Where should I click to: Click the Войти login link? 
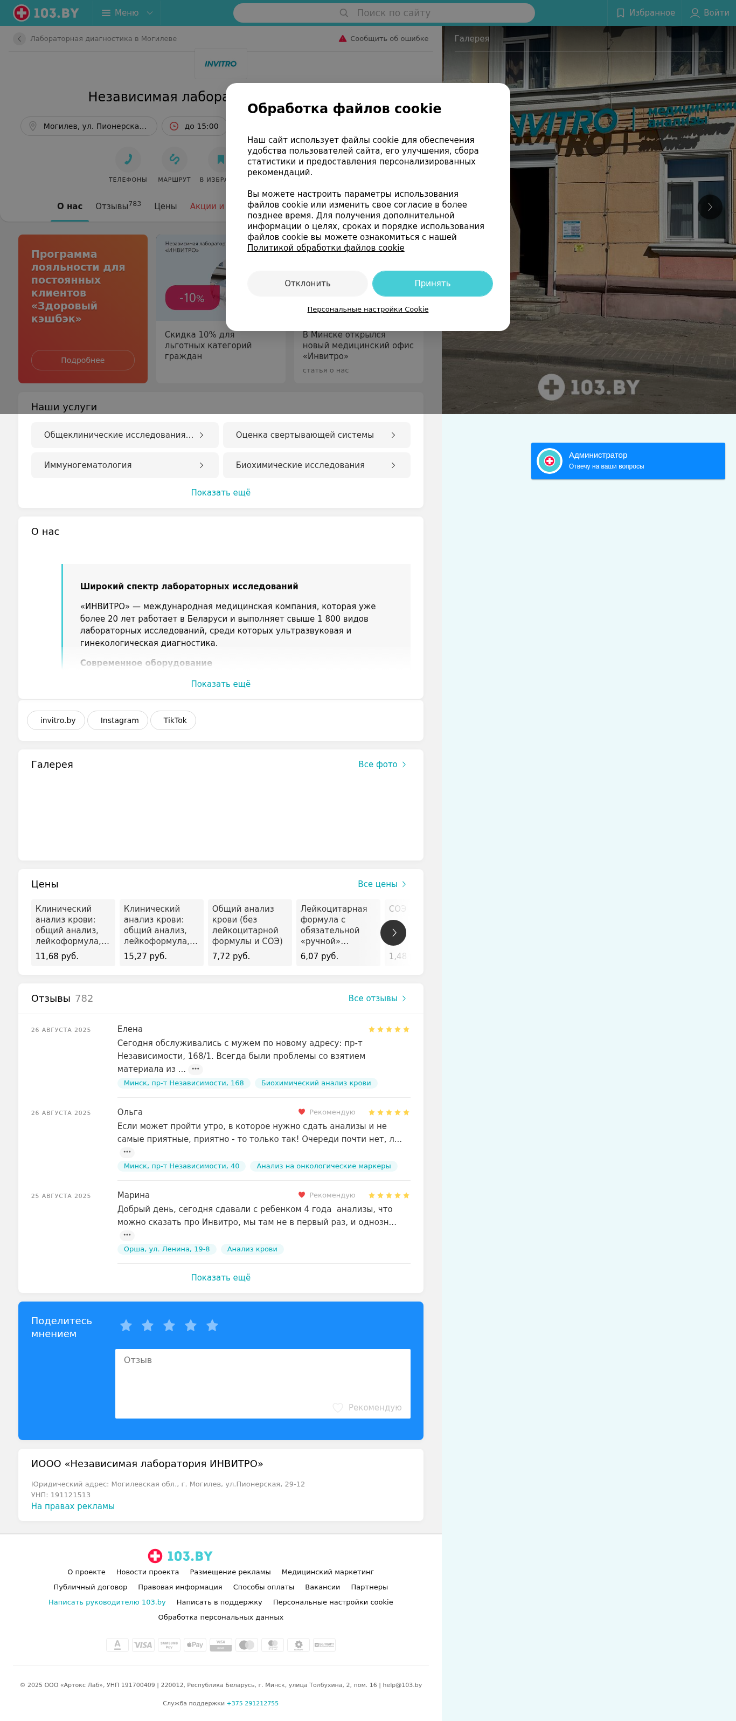pos(709,13)
